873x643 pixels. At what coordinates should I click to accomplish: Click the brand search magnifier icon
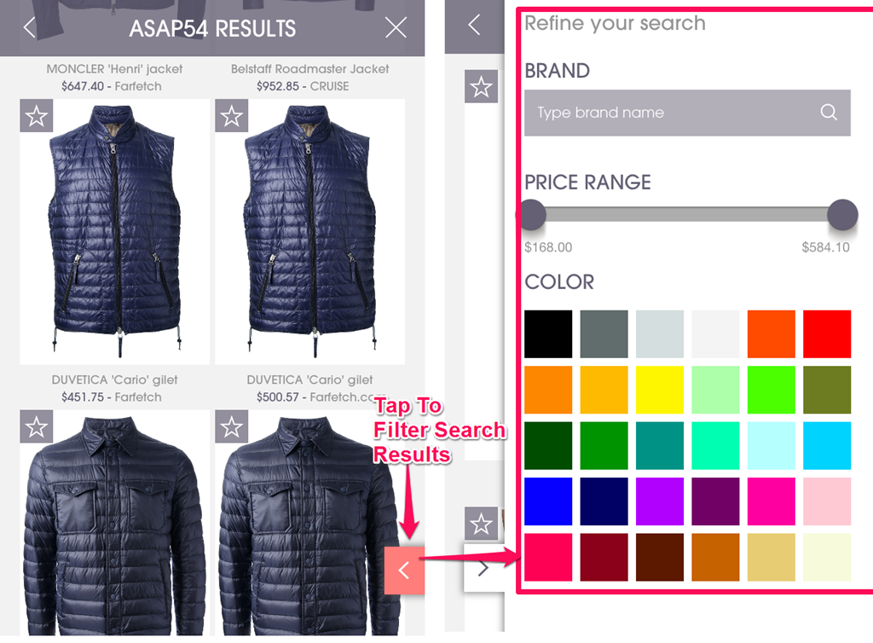(x=829, y=113)
